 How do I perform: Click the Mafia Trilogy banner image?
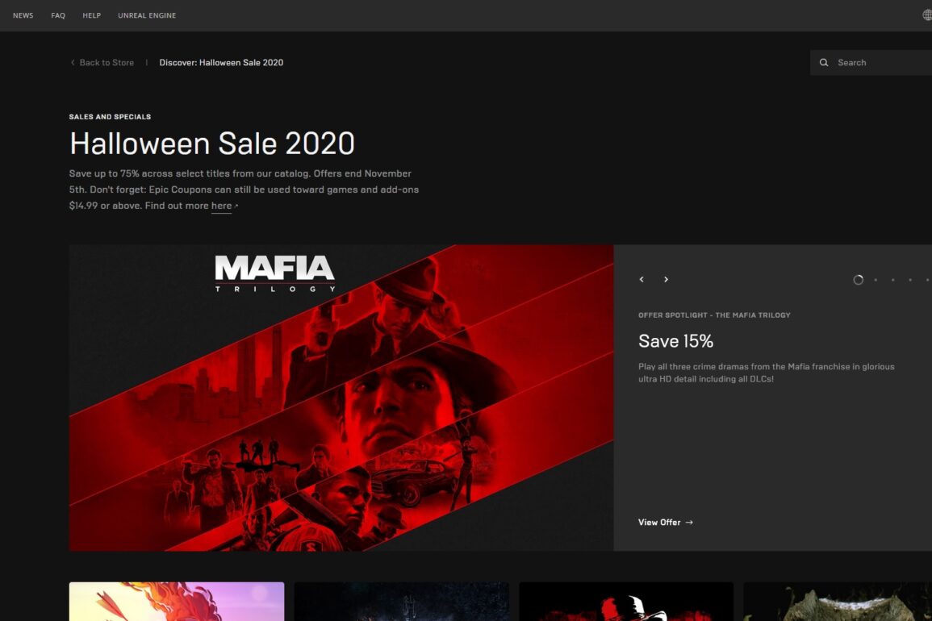point(341,398)
